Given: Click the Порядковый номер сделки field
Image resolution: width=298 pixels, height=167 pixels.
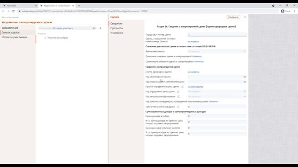Looking at the screenshot, I should coord(217,35).
